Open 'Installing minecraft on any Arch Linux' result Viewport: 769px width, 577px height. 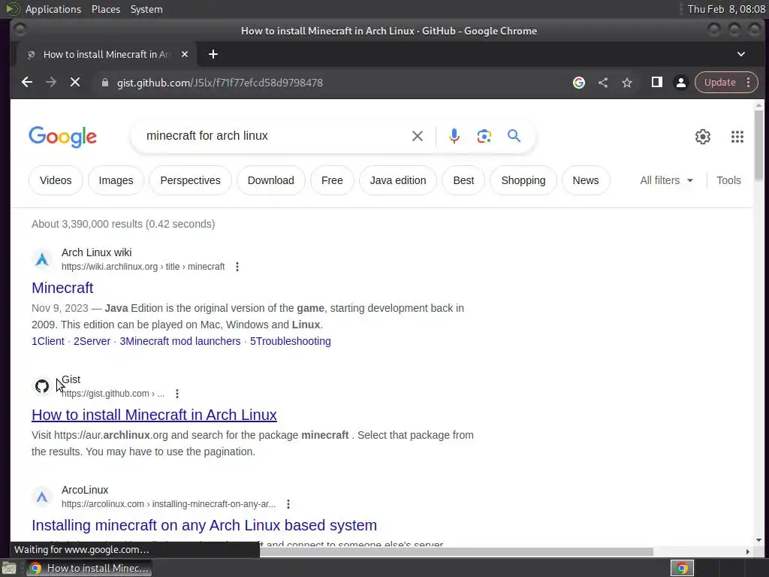(x=204, y=525)
